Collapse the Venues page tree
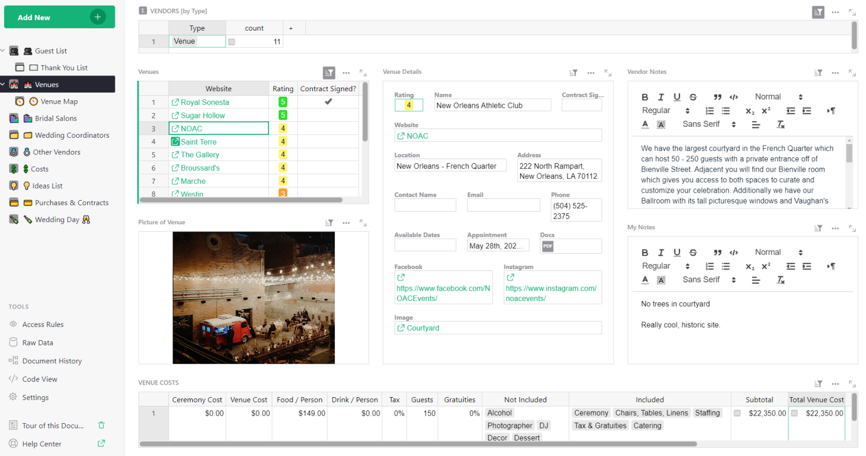Screen dimensions: 866x456 point(3,84)
